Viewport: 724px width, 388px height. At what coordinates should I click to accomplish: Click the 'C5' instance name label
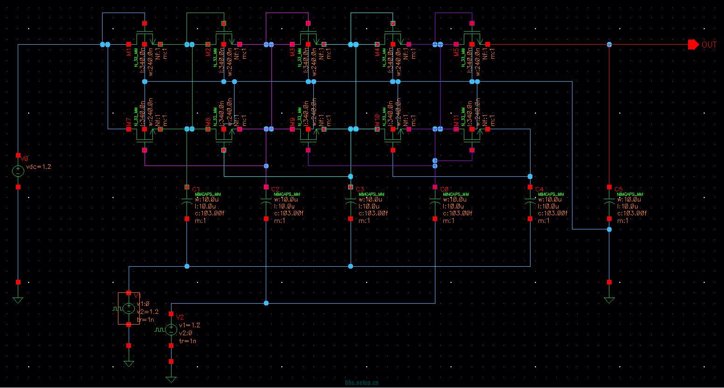point(619,189)
